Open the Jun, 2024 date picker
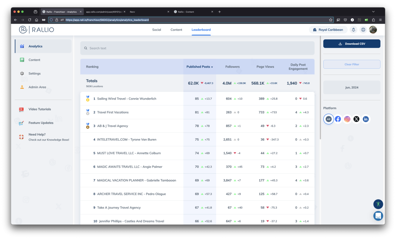This screenshot has height=239, width=396. (x=352, y=88)
